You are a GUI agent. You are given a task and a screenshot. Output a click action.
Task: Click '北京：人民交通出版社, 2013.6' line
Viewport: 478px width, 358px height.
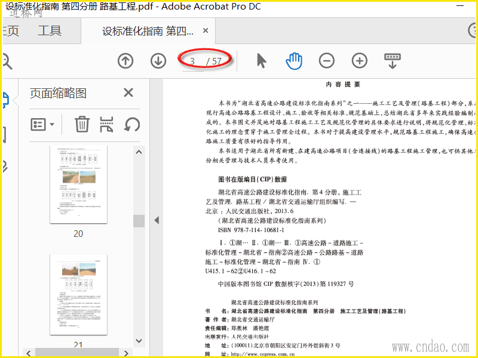tap(249, 211)
